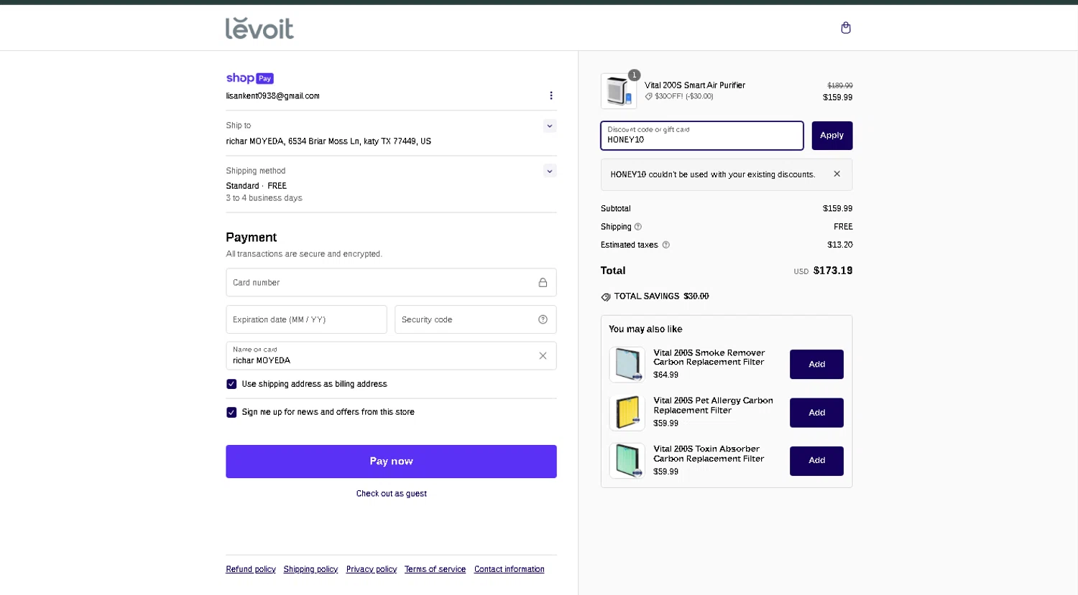Click the estimated taxes amount $13.20
This screenshot has width=1078, height=595.
[840, 245]
